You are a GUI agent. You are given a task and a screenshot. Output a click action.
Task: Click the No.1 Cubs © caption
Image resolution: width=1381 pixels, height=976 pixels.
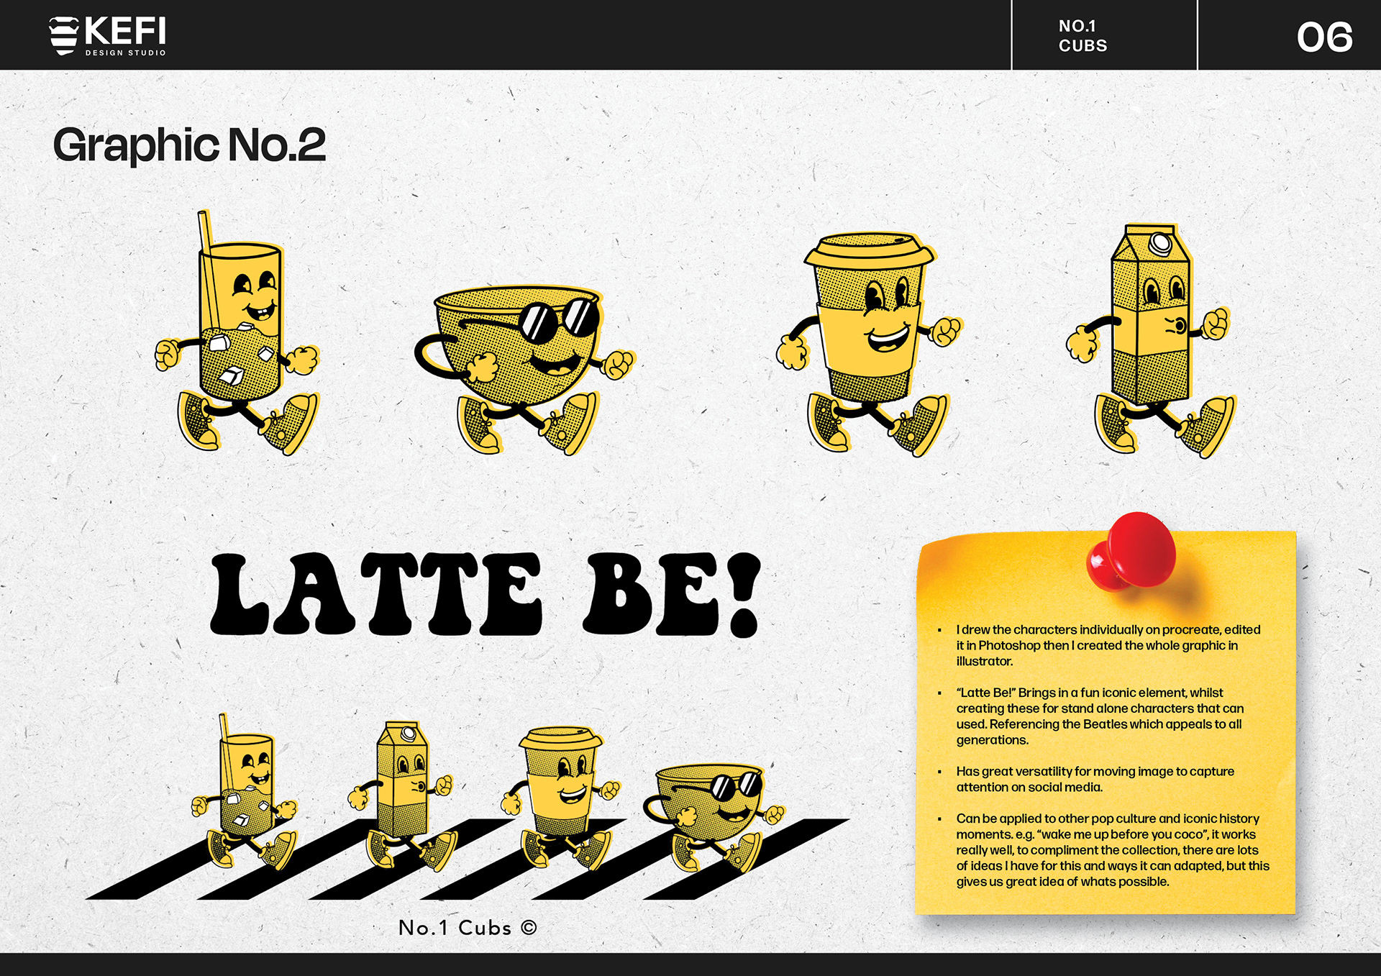coord(468,928)
